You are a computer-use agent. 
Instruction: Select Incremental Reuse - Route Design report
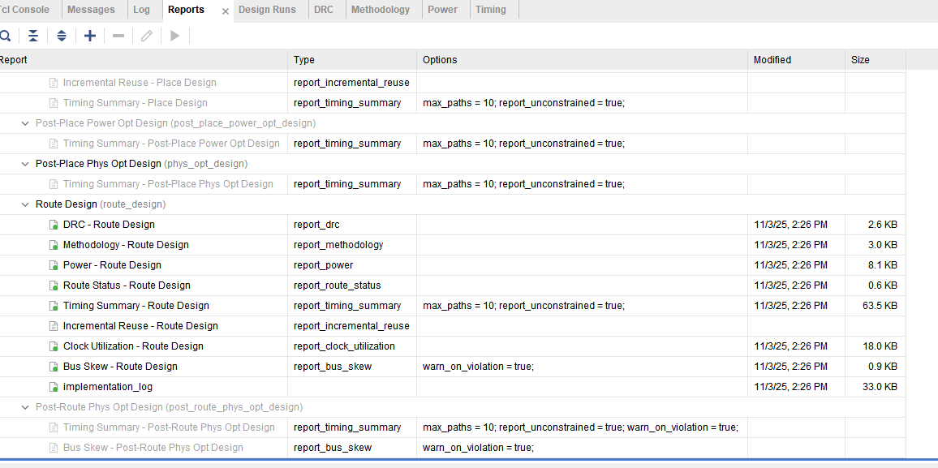[x=140, y=326]
